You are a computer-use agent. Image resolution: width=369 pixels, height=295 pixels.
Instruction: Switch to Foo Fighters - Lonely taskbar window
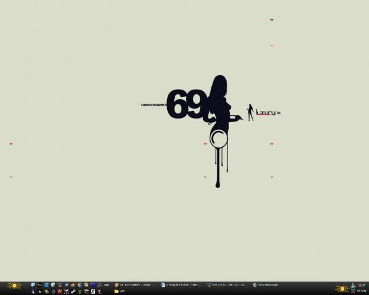click(x=135, y=285)
